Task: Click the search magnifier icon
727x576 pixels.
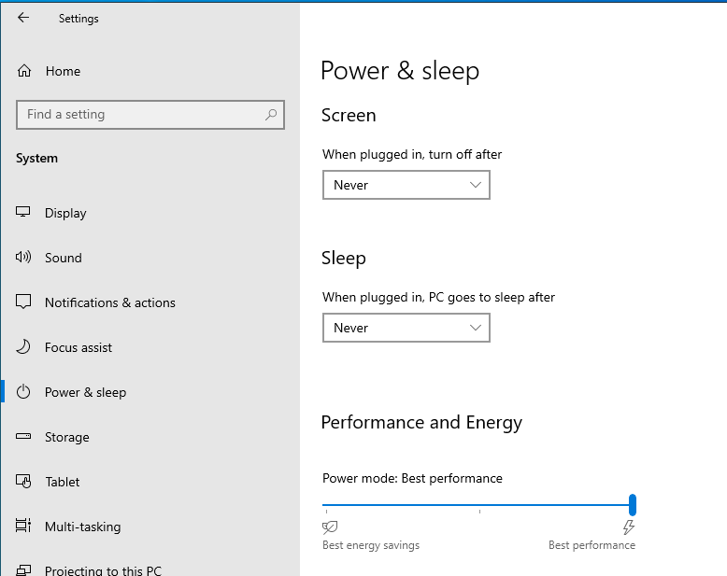Action: [271, 115]
